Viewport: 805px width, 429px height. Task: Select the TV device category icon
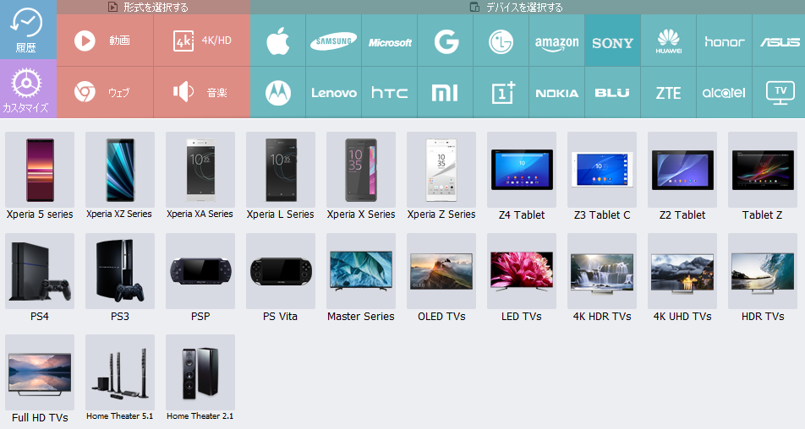pyautogui.click(x=780, y=93)
